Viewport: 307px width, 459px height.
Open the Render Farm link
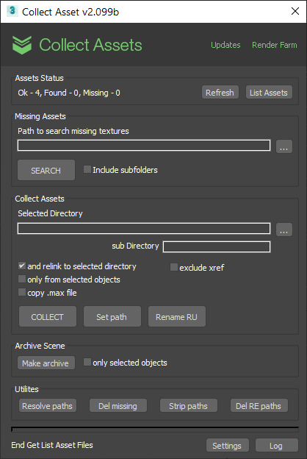(274, 45)
